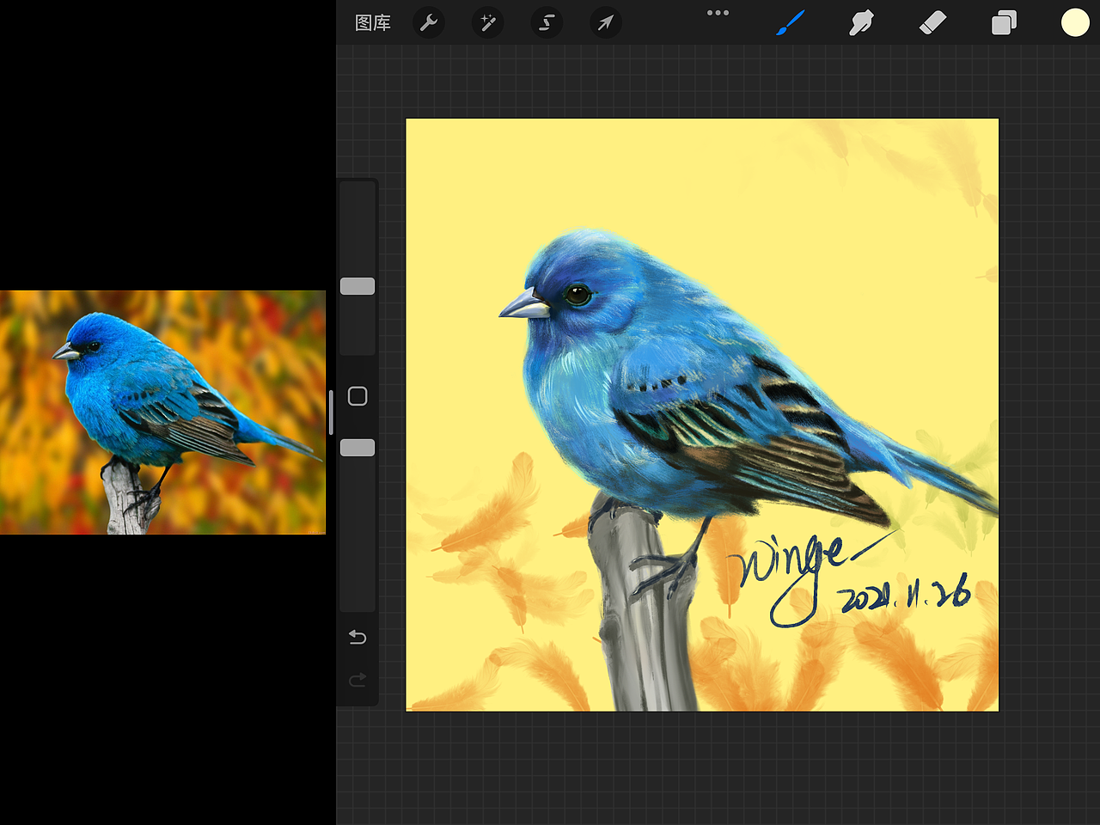Tap the modify button between the sliders

click(x=357, y=396)
